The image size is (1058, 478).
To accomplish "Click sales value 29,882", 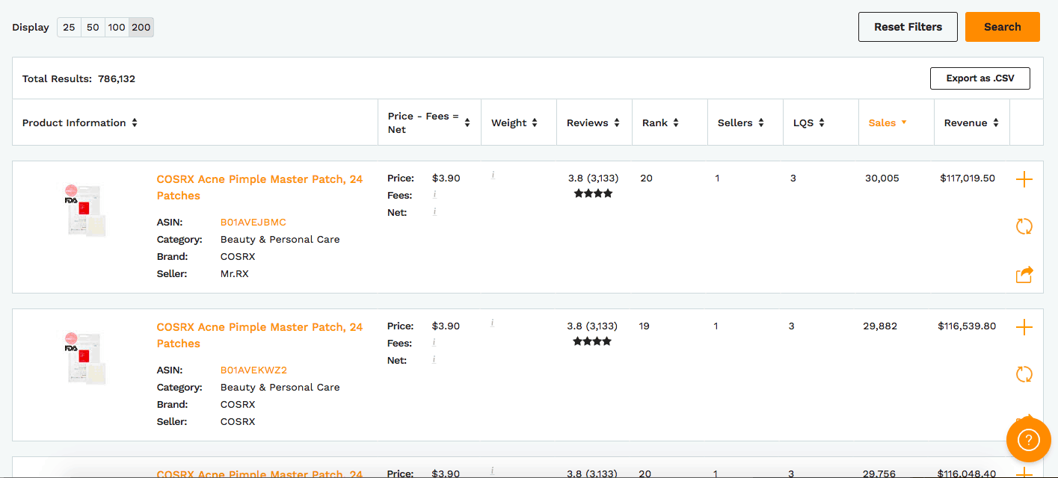I will 880,326.
